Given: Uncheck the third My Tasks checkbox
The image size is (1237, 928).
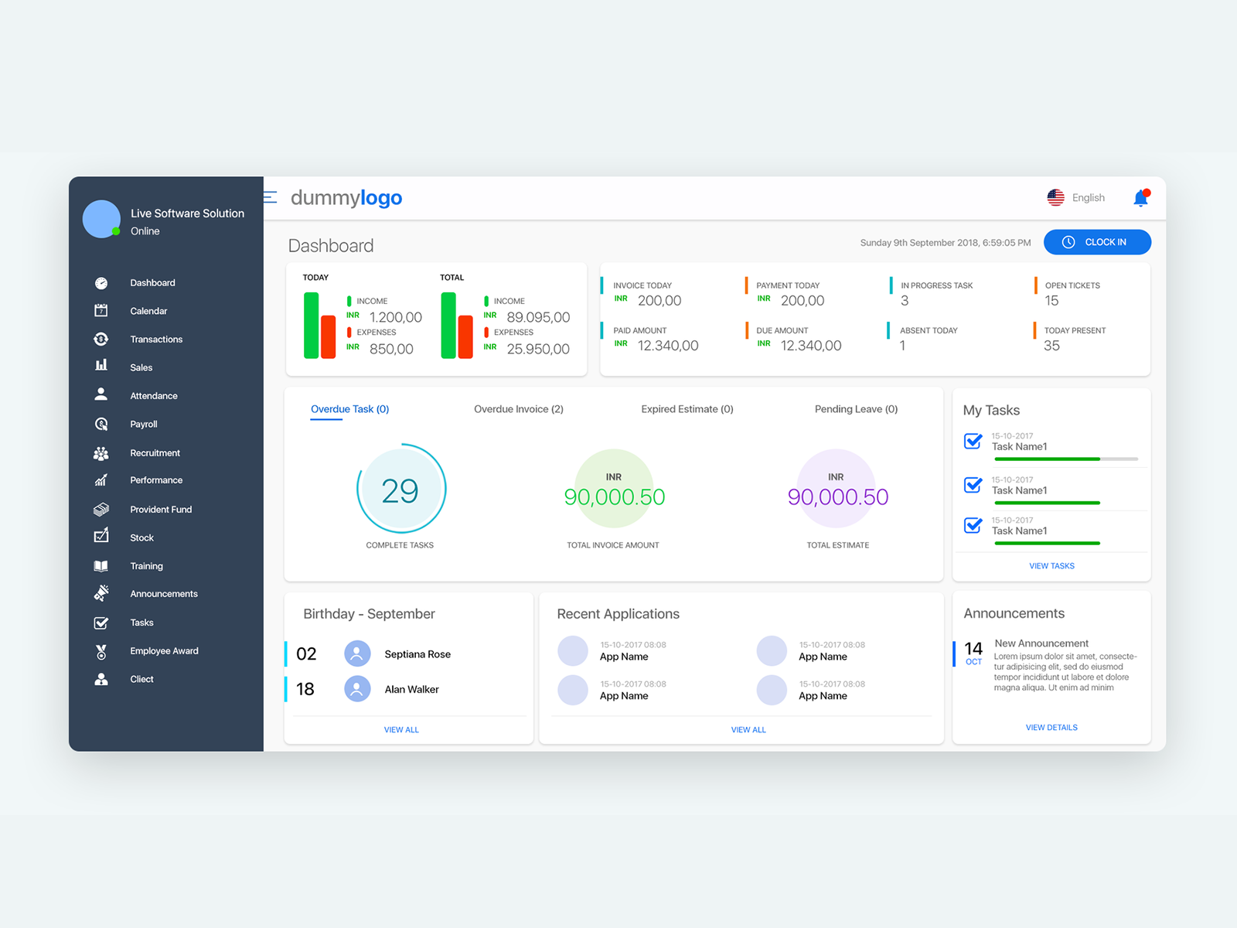Looking at the screenshot, I should coord(973,525).
